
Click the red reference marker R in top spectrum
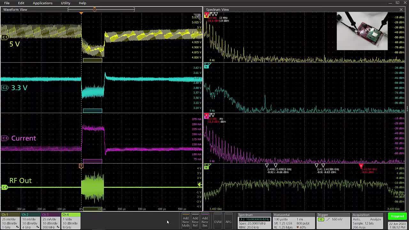coord(206,15)
